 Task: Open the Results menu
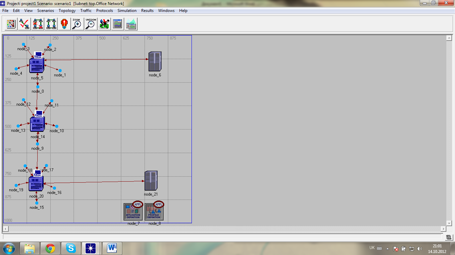coord(147,11)
